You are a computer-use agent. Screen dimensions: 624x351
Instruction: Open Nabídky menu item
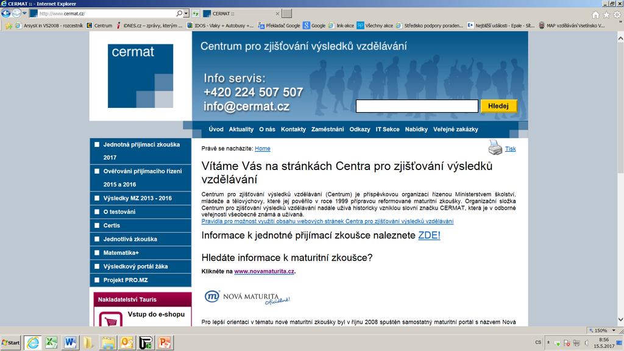click(x=416, y=129)
